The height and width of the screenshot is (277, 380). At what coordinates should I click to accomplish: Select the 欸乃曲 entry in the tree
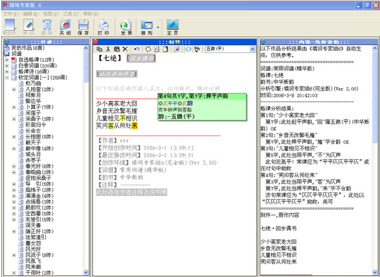pos(33,83)
